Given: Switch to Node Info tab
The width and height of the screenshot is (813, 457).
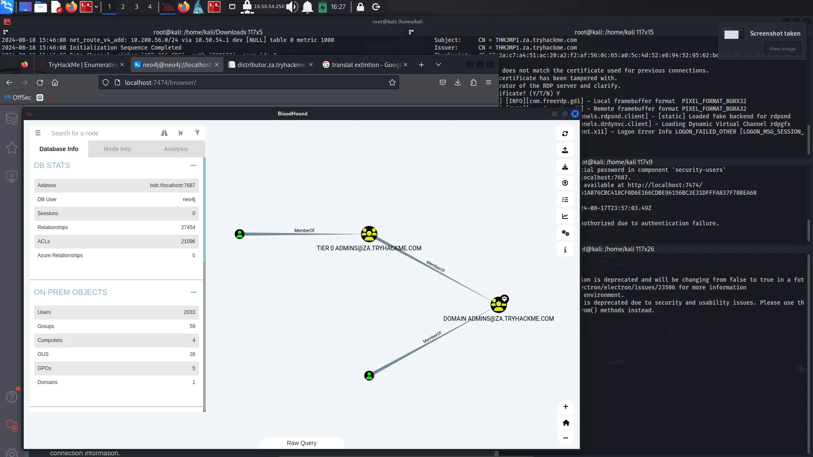Looking at the screenshot, I should tap(117, 149).
